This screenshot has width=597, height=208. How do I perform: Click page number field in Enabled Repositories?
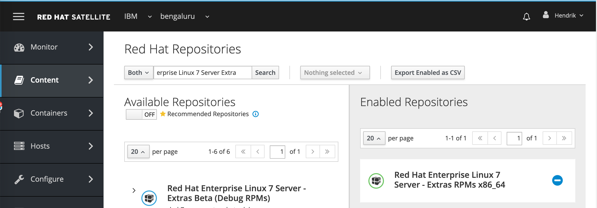tap(514, 138)
